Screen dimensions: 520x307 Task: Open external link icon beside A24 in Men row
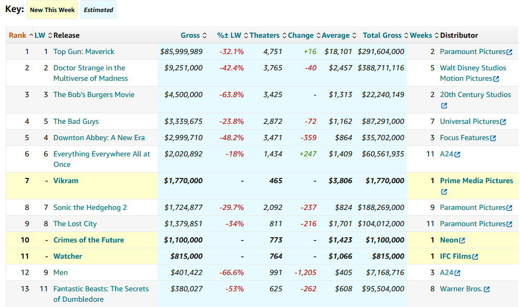(457, 273)
